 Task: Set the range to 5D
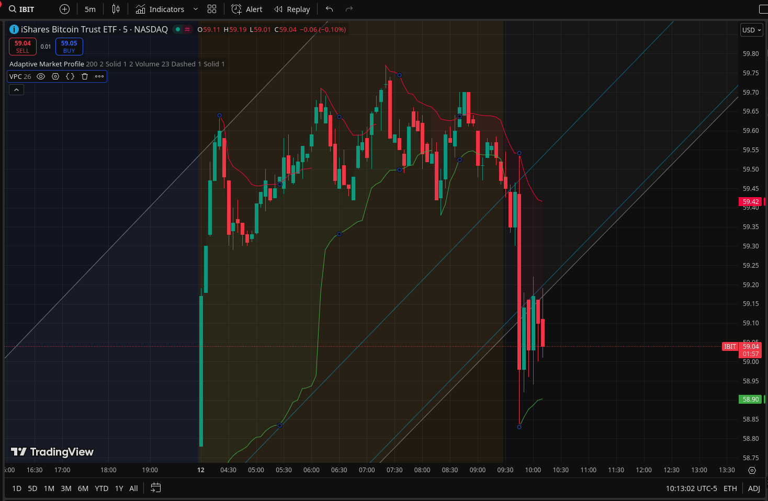click(32, 488)
